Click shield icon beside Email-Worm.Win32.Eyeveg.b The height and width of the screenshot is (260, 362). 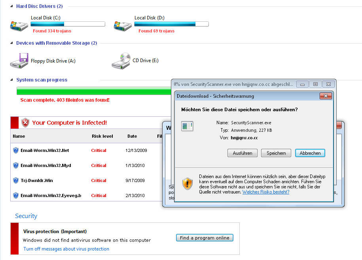coord(16,195)
